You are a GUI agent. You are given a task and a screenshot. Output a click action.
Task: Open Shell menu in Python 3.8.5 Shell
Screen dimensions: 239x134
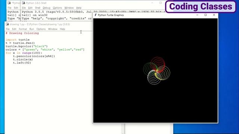tap(38, 8)
